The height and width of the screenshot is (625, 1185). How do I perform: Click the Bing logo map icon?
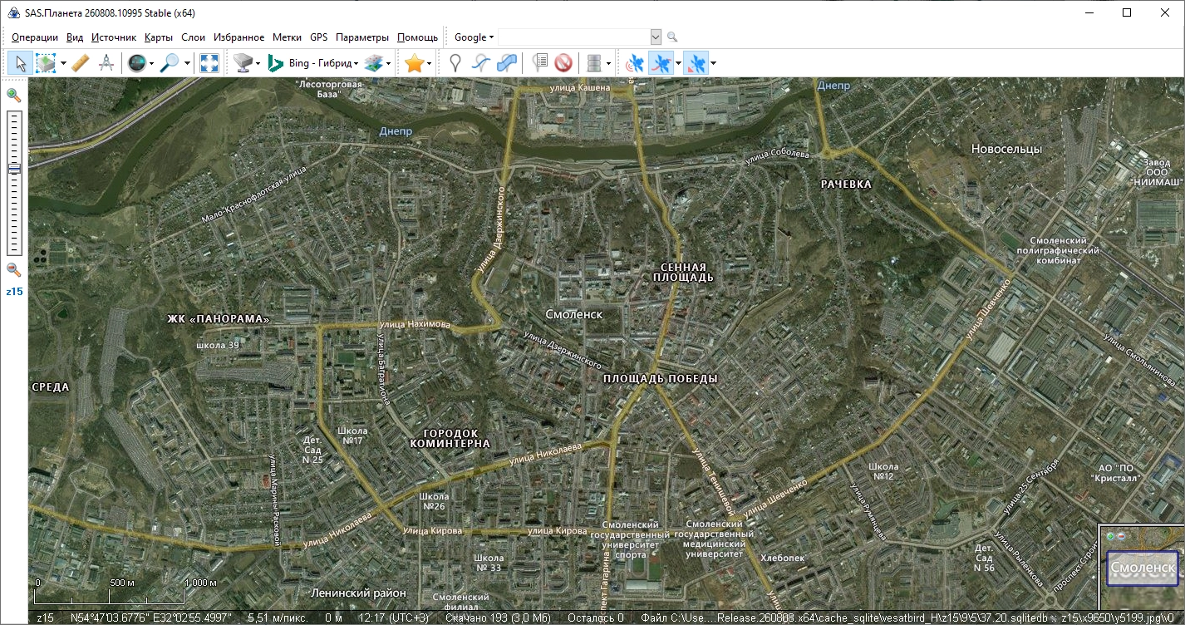click(x=276, y=63)
